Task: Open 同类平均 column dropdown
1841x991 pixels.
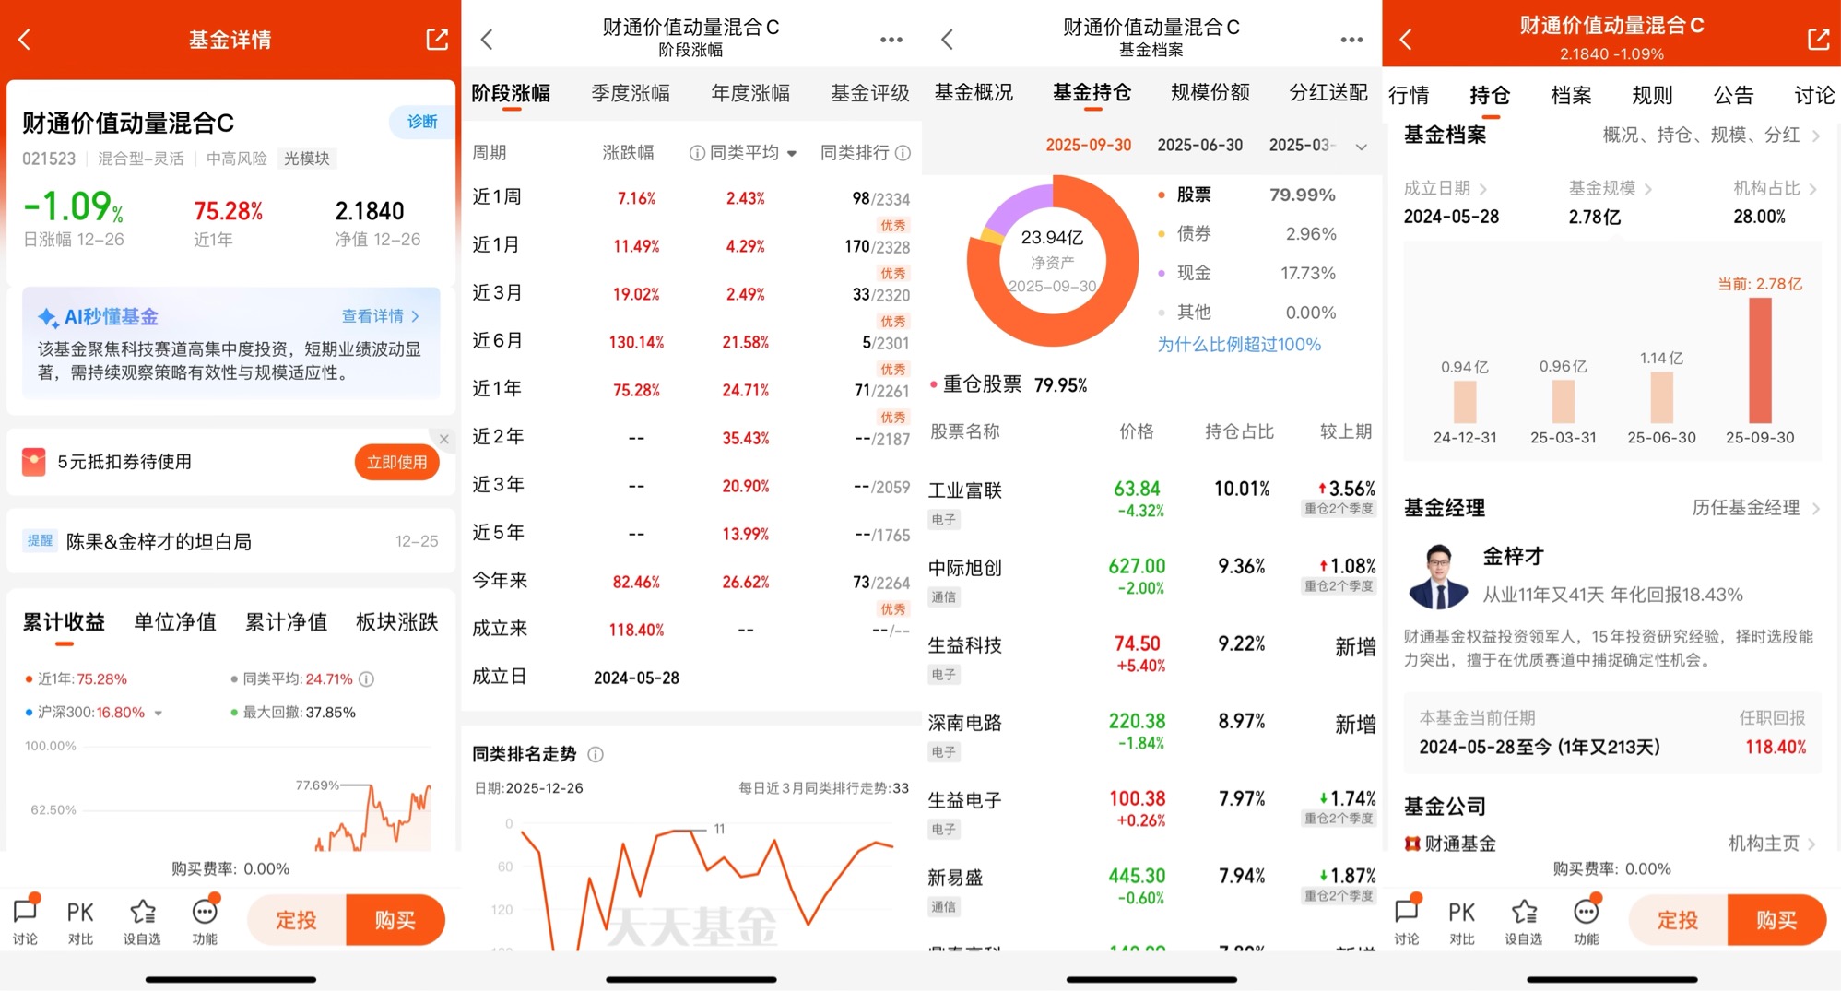Action: [792, 154]
